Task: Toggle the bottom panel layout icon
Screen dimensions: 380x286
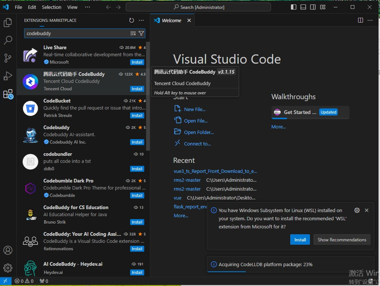Action: coord(303,7)
